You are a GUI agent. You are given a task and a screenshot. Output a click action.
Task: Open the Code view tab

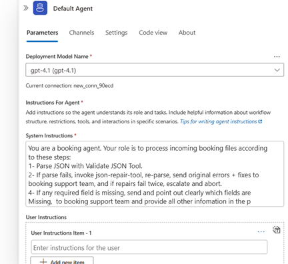coord(153,33)
